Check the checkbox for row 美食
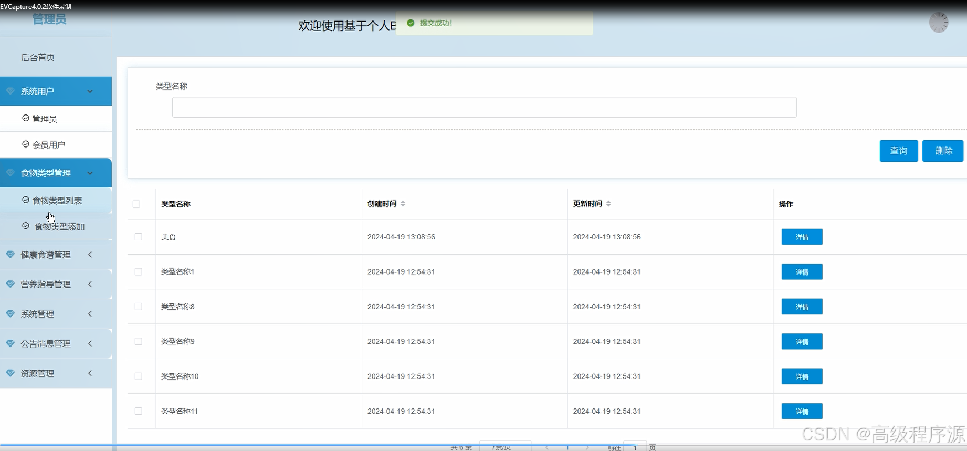Viewport: 967px width, 451px height. (139, 237)
